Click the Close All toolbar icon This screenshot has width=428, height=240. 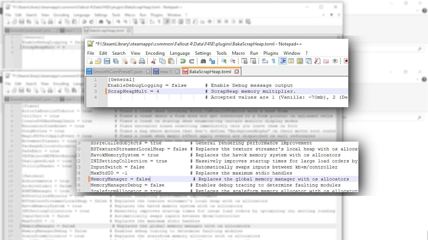coord(133,61)
